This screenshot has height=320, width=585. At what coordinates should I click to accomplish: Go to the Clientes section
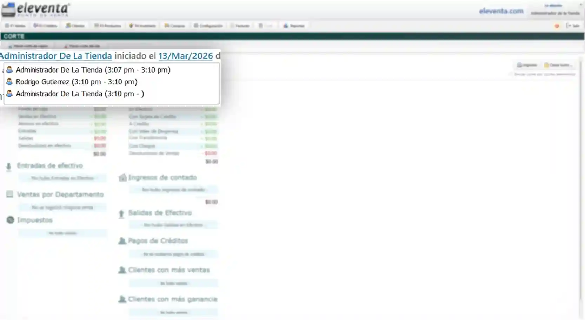click(x=75, y=26)
